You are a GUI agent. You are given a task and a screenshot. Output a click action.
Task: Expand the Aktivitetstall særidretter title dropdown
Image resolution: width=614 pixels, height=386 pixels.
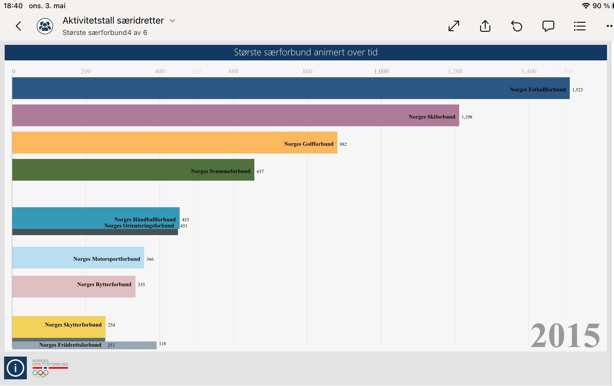coord(172,21)
